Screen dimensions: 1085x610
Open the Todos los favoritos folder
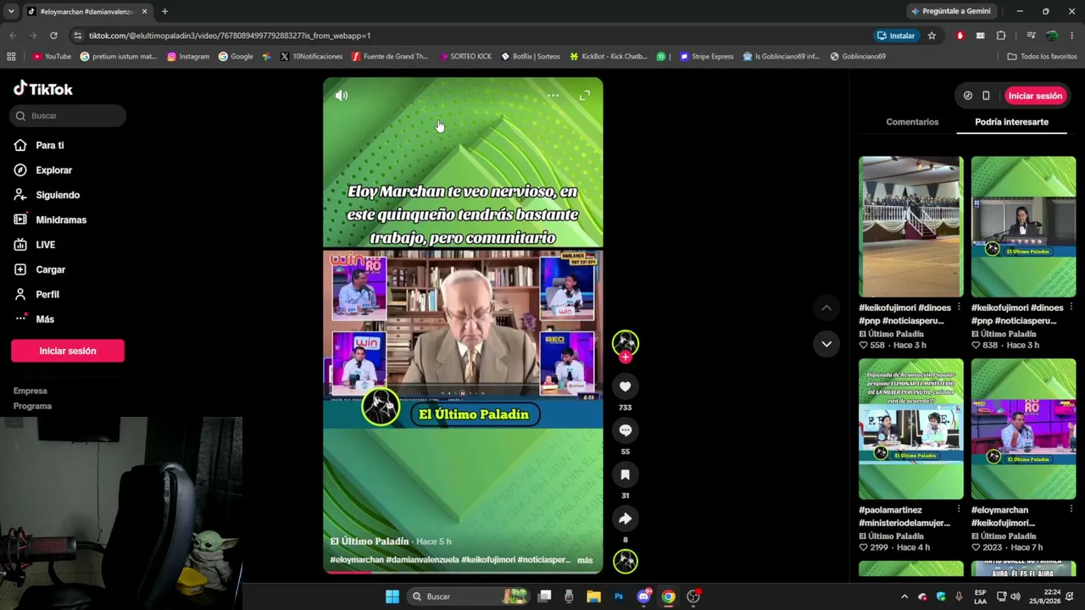coord(1042,57)
